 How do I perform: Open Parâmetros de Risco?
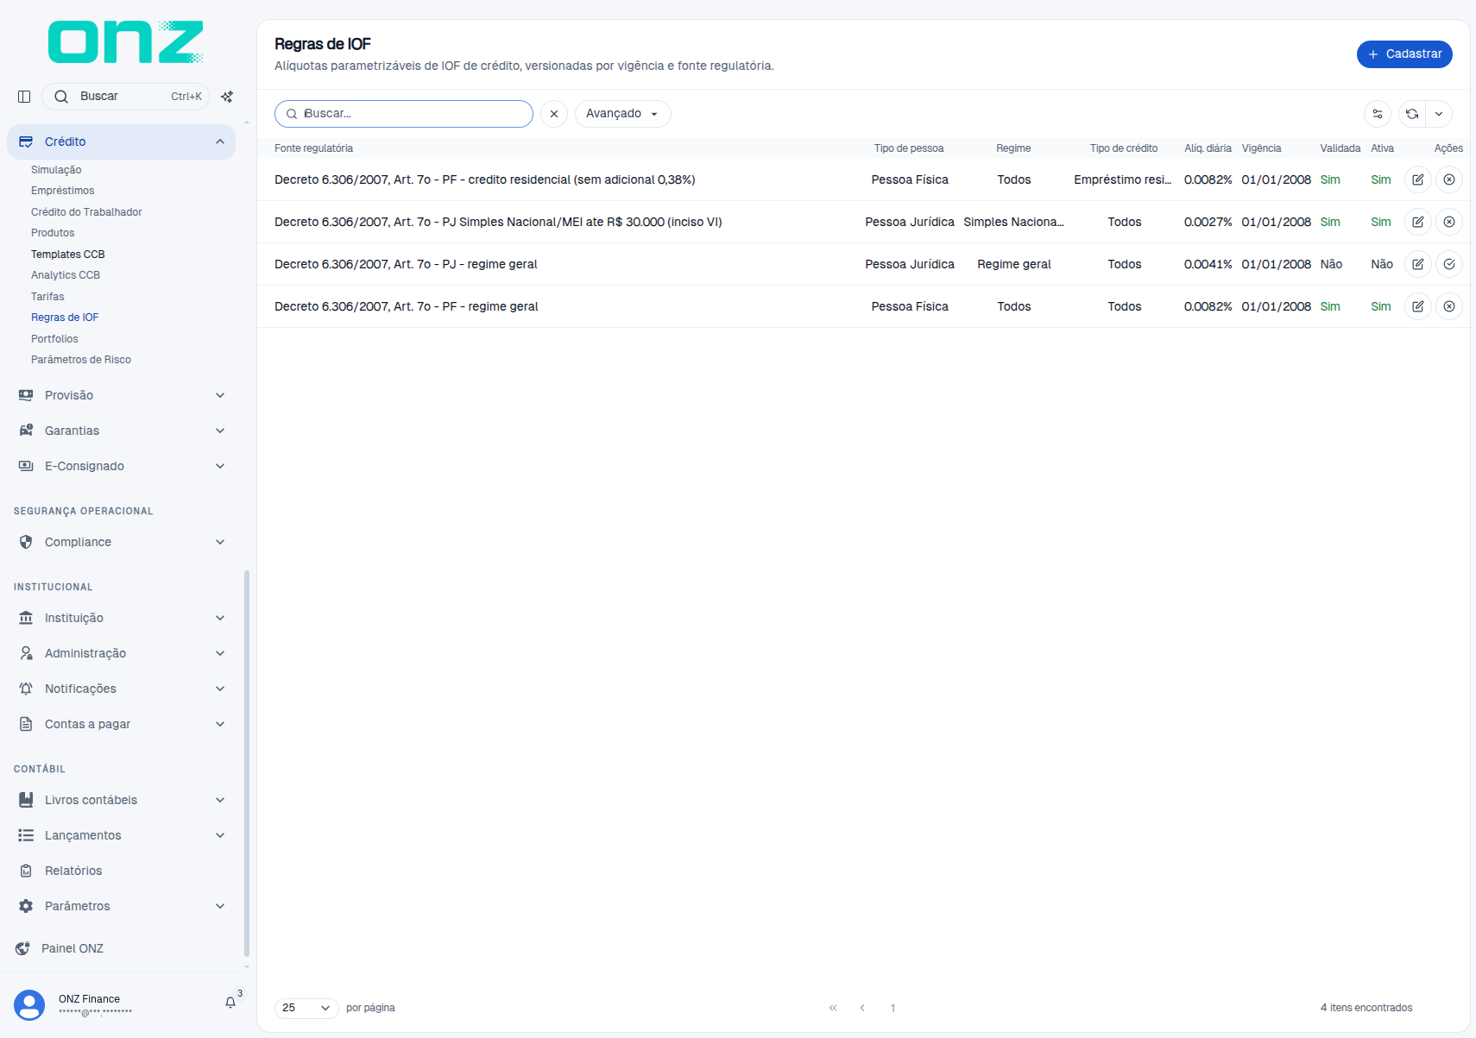(81, 360)
